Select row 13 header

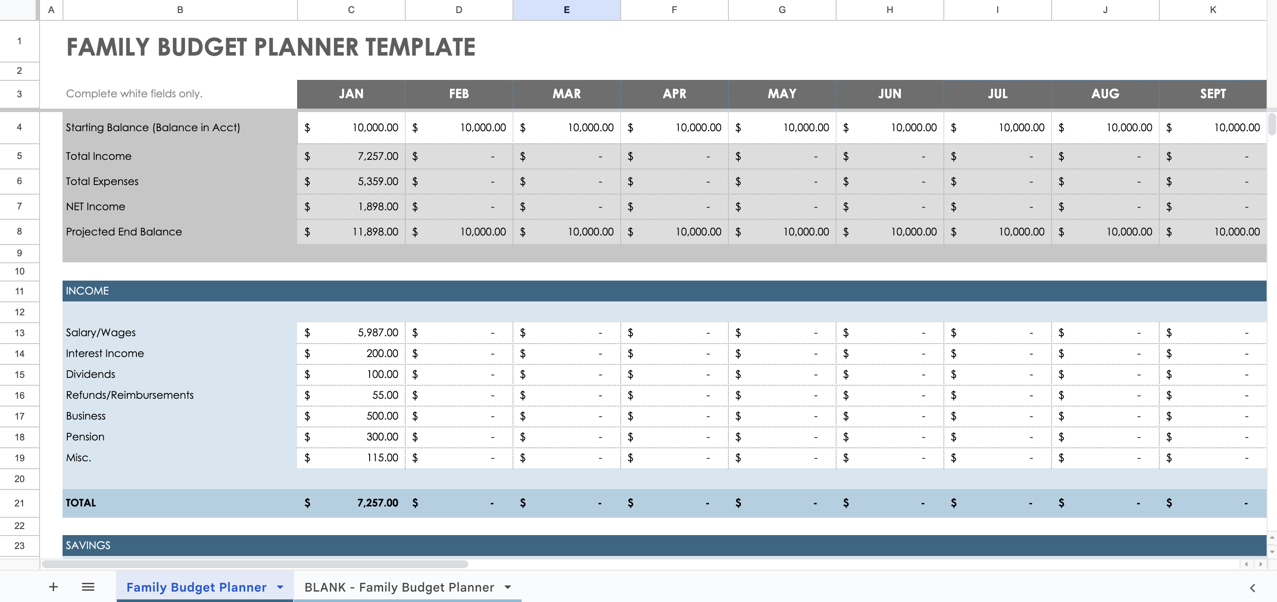20,333
